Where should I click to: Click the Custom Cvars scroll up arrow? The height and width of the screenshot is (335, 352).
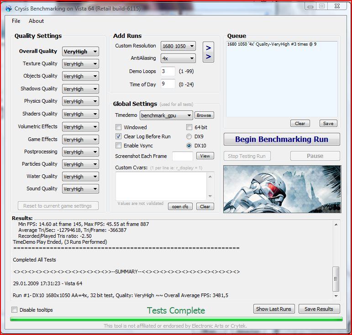(x=210, y=177)
